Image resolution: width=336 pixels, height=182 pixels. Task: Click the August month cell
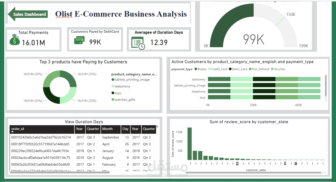pyautogui.click(x=108, y=158)
